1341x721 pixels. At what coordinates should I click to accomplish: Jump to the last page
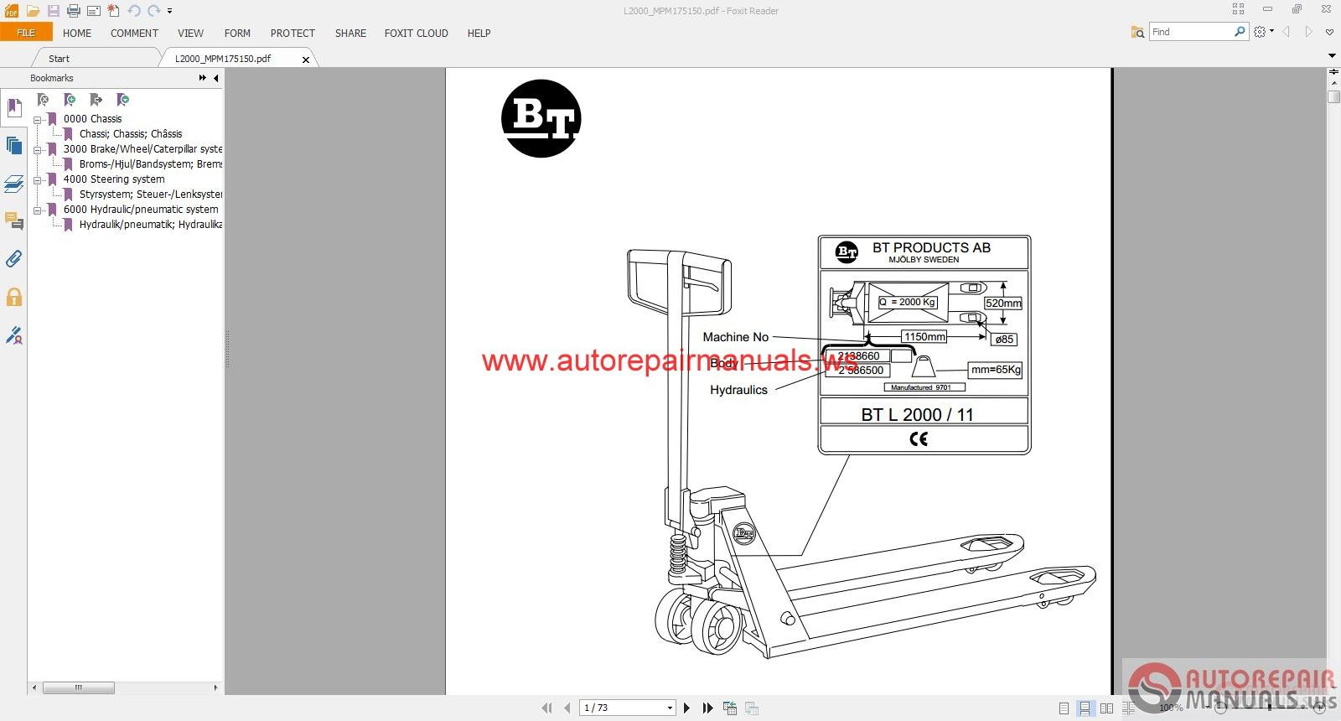point(707,708)
